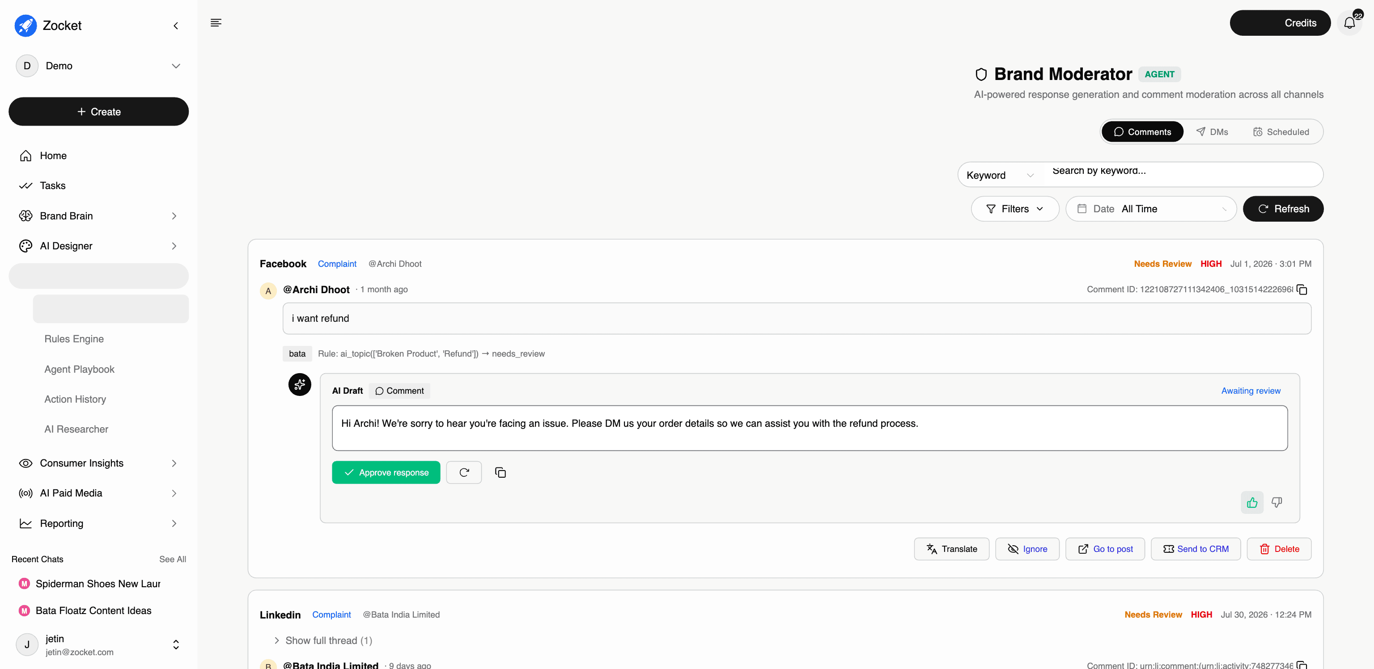Screen dimensions: 1374x669
Task: Open the Demo workspace dropdown
Action: point(176,66)
